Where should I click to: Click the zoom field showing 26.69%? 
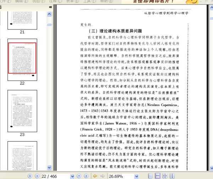point(121,177)
